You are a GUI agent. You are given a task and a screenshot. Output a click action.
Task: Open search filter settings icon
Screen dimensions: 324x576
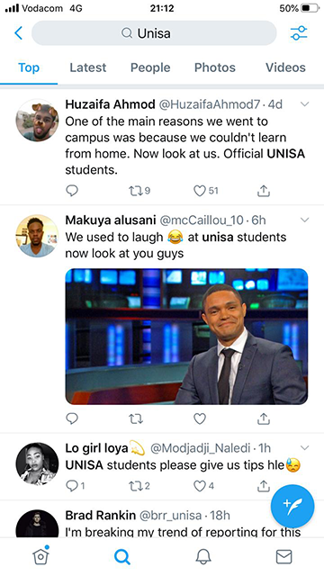point(298,33)
